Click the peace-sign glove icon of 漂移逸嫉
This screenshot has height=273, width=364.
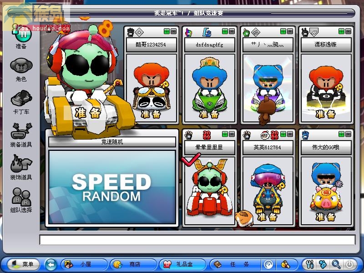point(305,32)
